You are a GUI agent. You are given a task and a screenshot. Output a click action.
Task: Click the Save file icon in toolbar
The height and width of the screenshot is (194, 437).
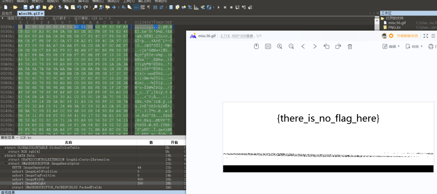pyautogui.click(x=26, y=7)
